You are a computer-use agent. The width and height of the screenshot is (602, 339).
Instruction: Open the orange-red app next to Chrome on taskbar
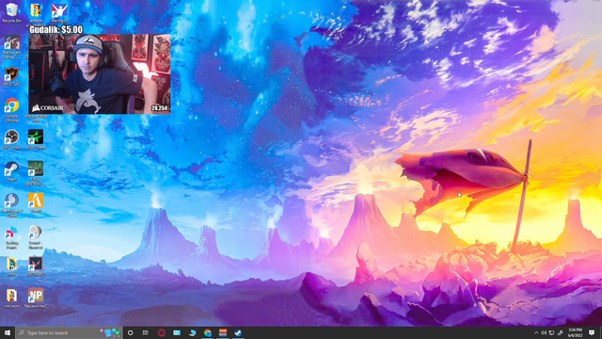click(223, 332)
